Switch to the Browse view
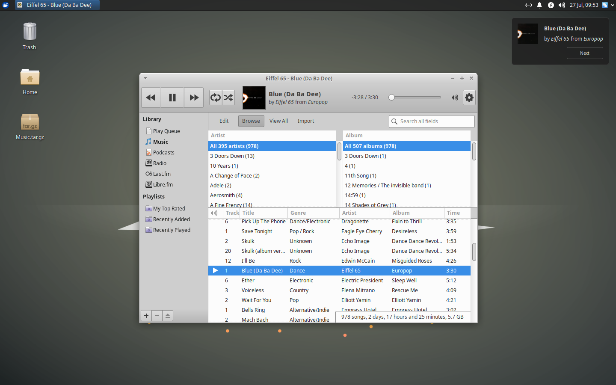The image size is (616, 385). pyautogui.click(x=251, y=121)
